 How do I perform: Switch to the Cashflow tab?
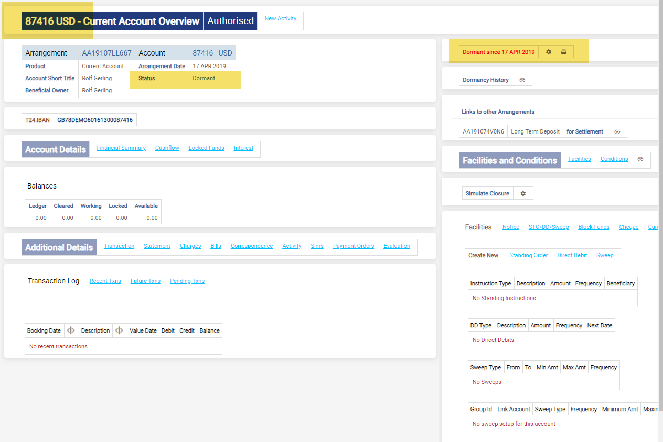(167, 148)
